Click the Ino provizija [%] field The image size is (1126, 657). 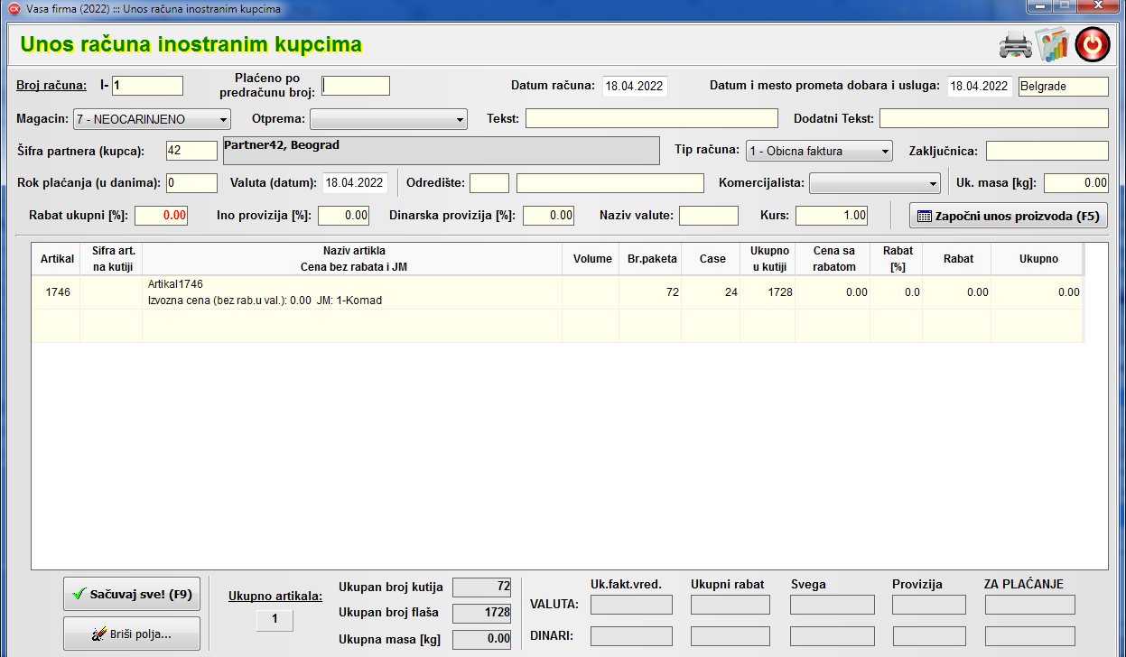[344, 216]
